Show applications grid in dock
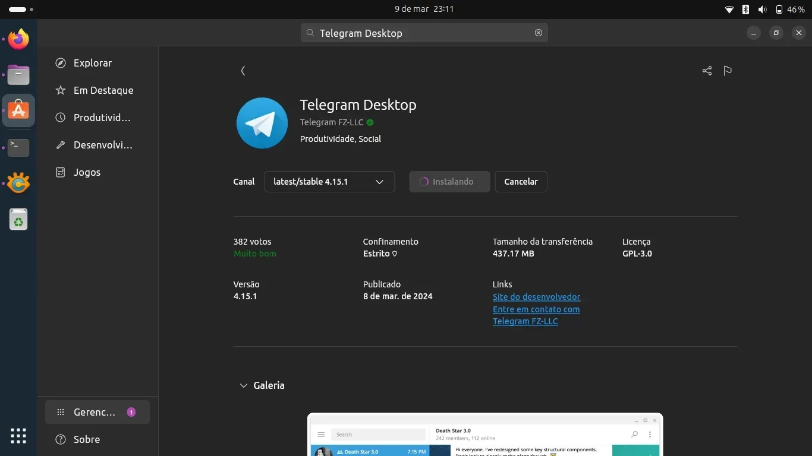Screen dimensions: 812x456 pyautogui.click(x=18, y=435)
